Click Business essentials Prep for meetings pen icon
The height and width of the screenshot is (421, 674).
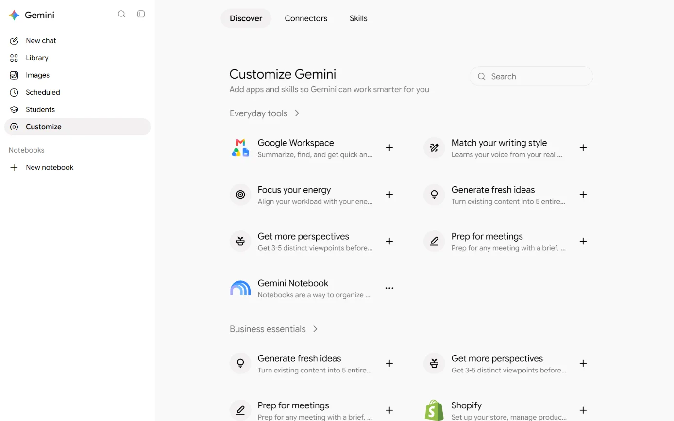240,410
